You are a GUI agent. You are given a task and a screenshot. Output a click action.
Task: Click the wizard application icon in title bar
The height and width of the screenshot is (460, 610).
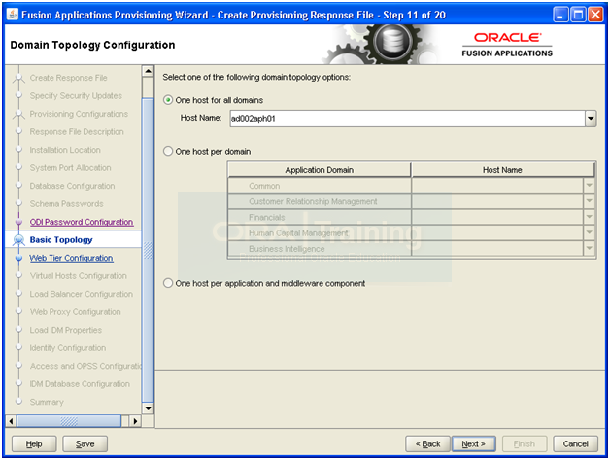12,15
